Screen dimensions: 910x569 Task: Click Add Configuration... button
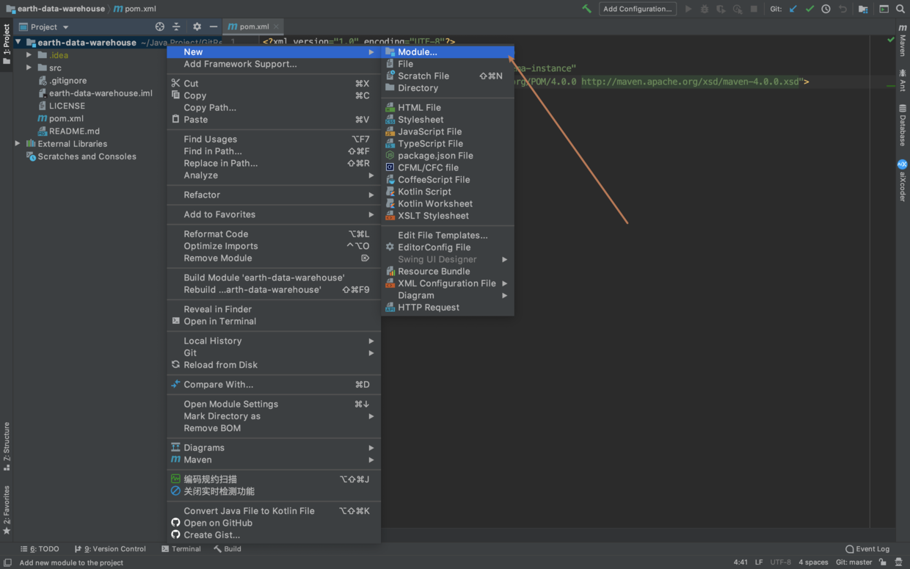coord(637,9)
